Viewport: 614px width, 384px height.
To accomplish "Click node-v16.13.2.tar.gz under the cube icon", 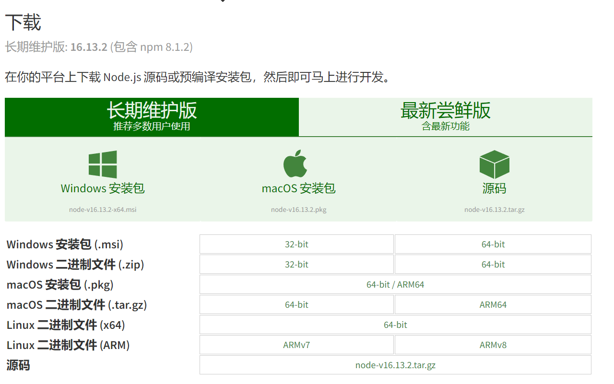I will coord(494,209).
